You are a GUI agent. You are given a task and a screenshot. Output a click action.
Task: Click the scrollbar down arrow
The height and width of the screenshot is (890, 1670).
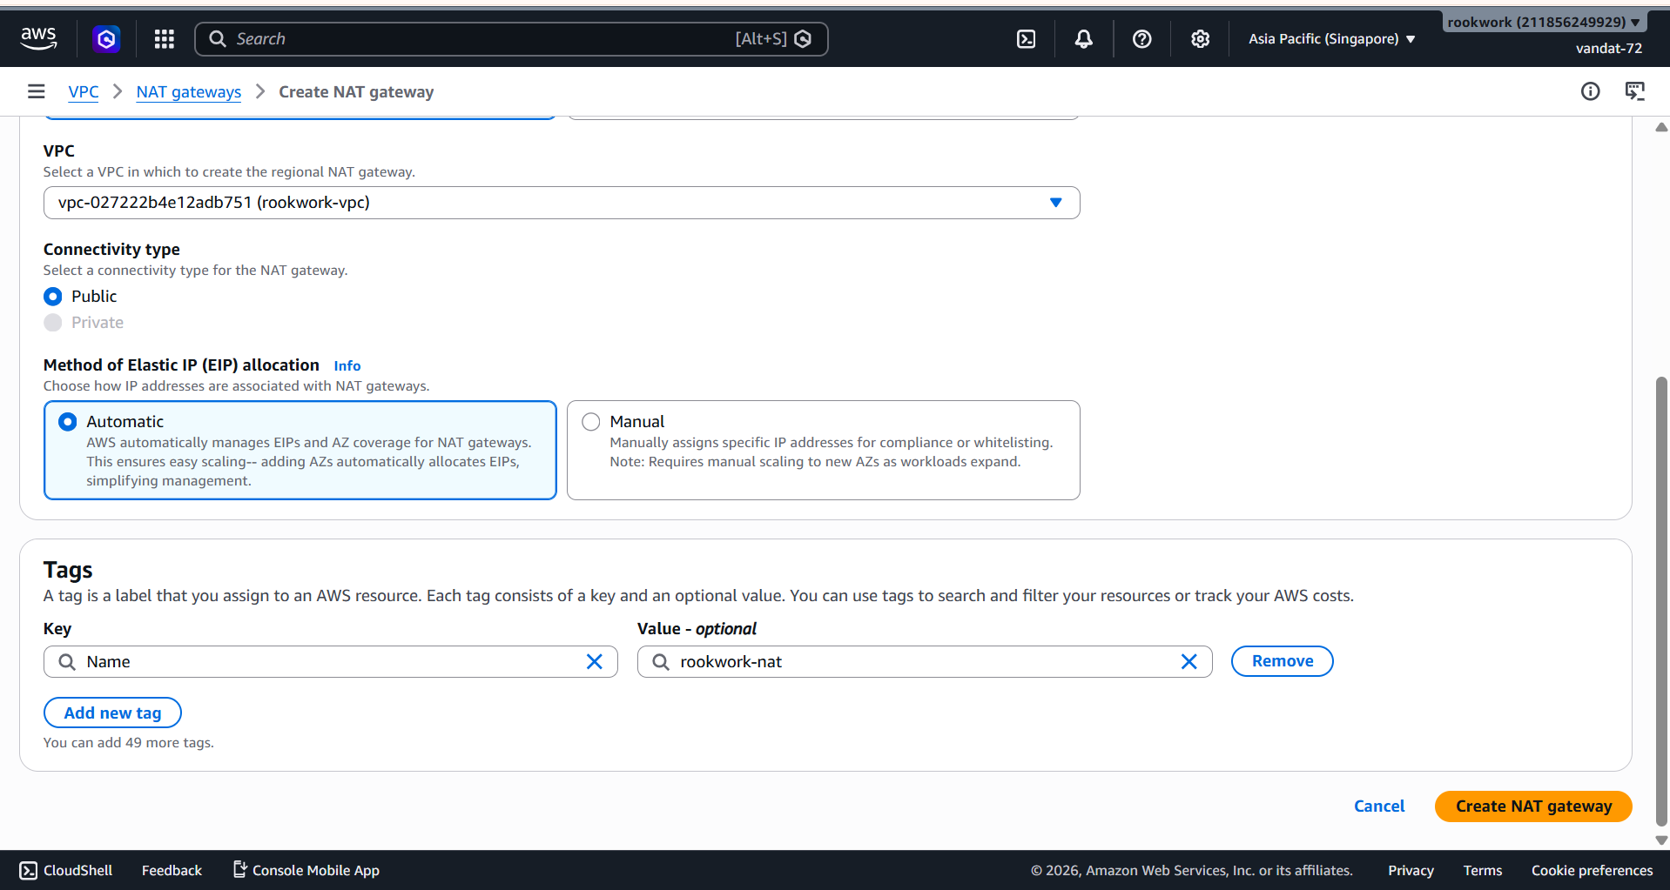click(1661, 840)
